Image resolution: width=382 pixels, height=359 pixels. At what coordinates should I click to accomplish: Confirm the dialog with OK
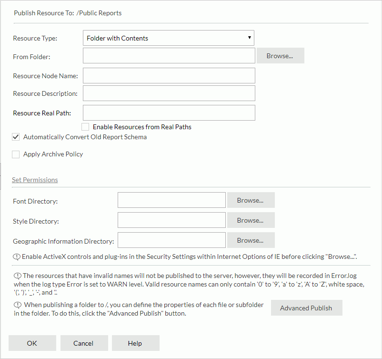(x=32, y=343)
